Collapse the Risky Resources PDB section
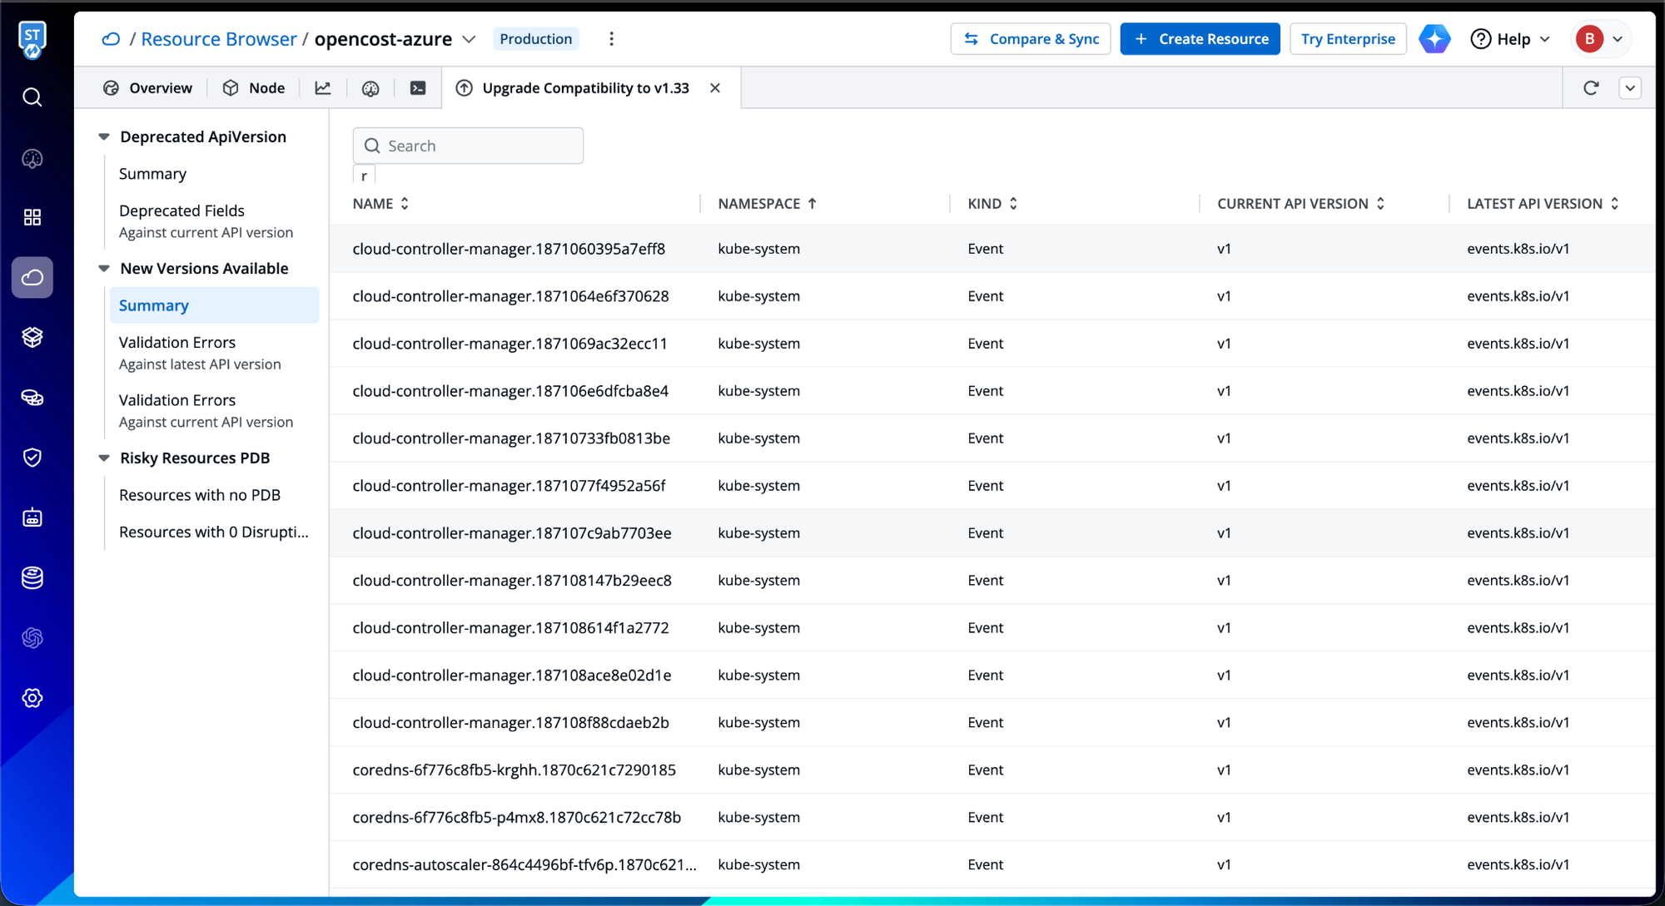Image resolution: width=1665 pixels, height=906 pixels. [x=104, y=458]
